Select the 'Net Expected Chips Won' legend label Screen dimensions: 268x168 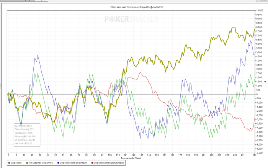[41, 163]
